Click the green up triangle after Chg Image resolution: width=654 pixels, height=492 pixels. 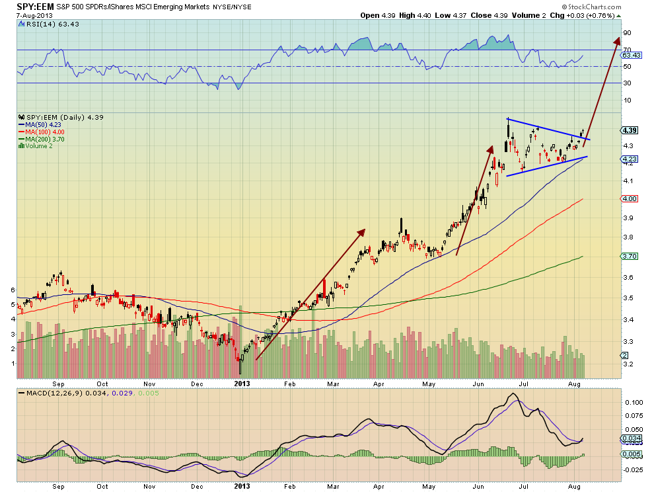pyautogui.click(x=618, y=16)
